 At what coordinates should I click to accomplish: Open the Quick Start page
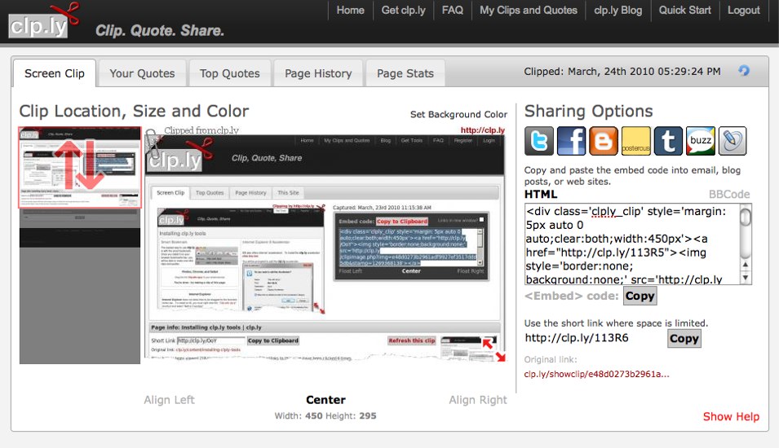[684, 11]
